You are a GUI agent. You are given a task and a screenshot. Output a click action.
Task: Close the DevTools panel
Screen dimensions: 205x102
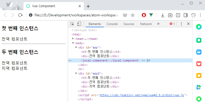click(188, 24)
